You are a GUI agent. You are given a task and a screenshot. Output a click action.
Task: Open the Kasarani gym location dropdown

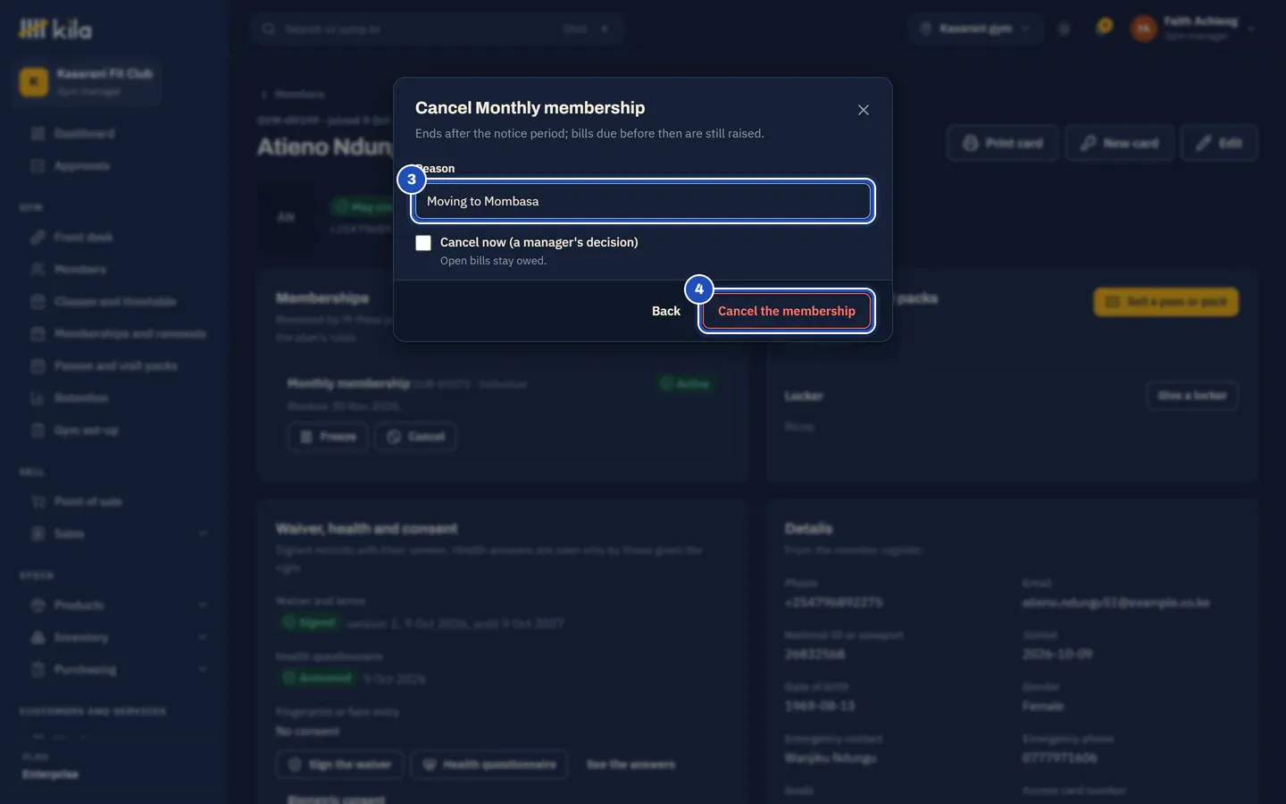974,29
